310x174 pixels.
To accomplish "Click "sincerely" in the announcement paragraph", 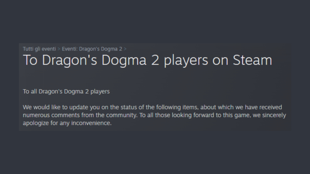I will 274,115.
